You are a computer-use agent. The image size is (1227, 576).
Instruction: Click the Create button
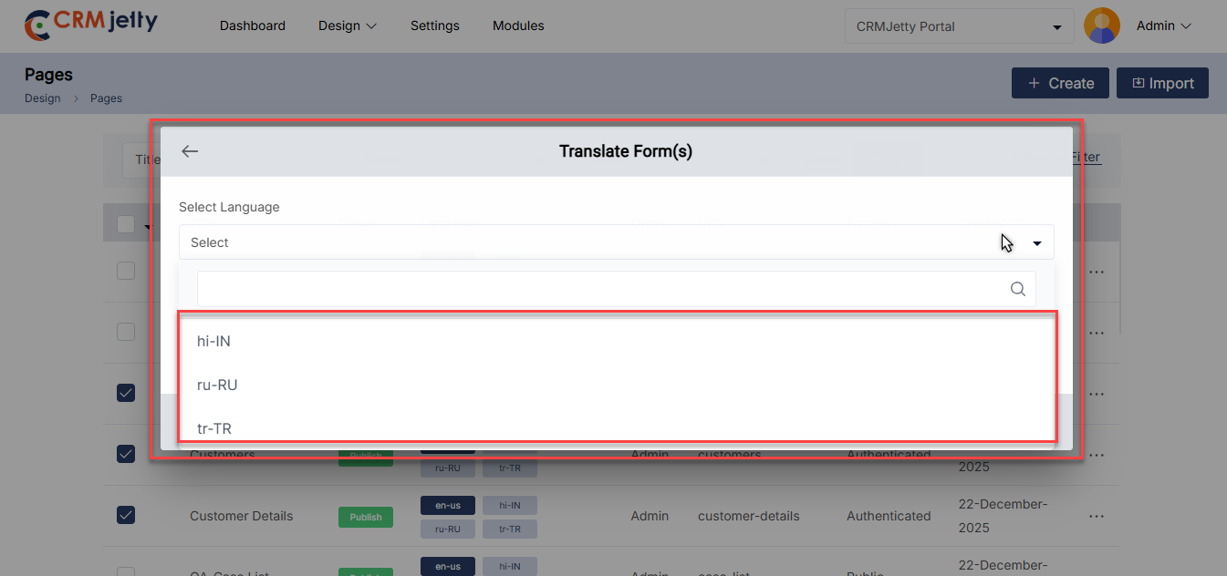point(1059,83)
